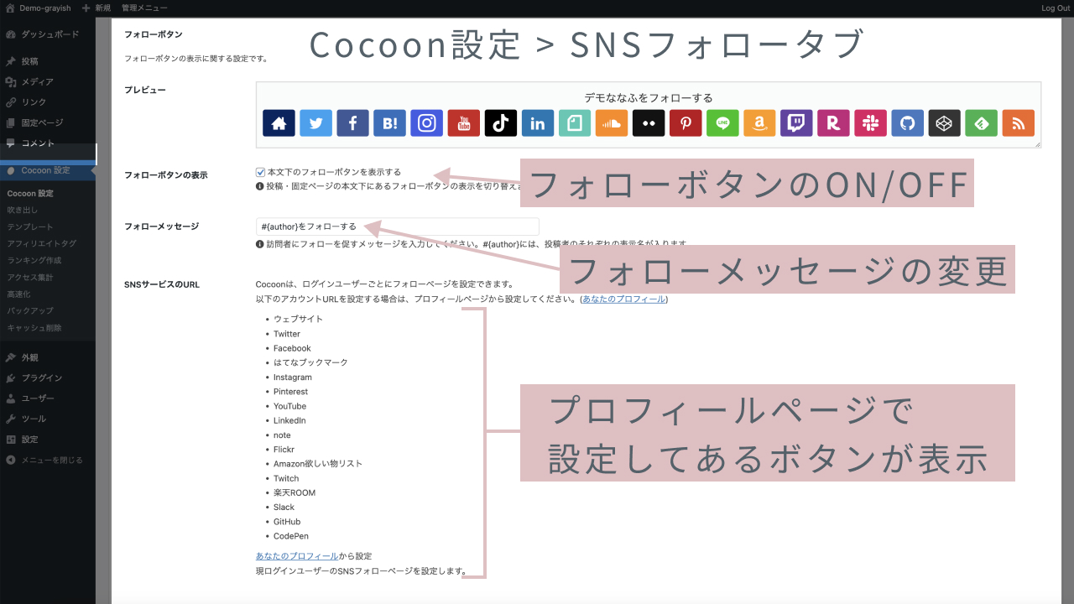This screenshot has width=1074, height=604.
Task: Click the フォローメッセージ text input field
Action: coord(398,226)
